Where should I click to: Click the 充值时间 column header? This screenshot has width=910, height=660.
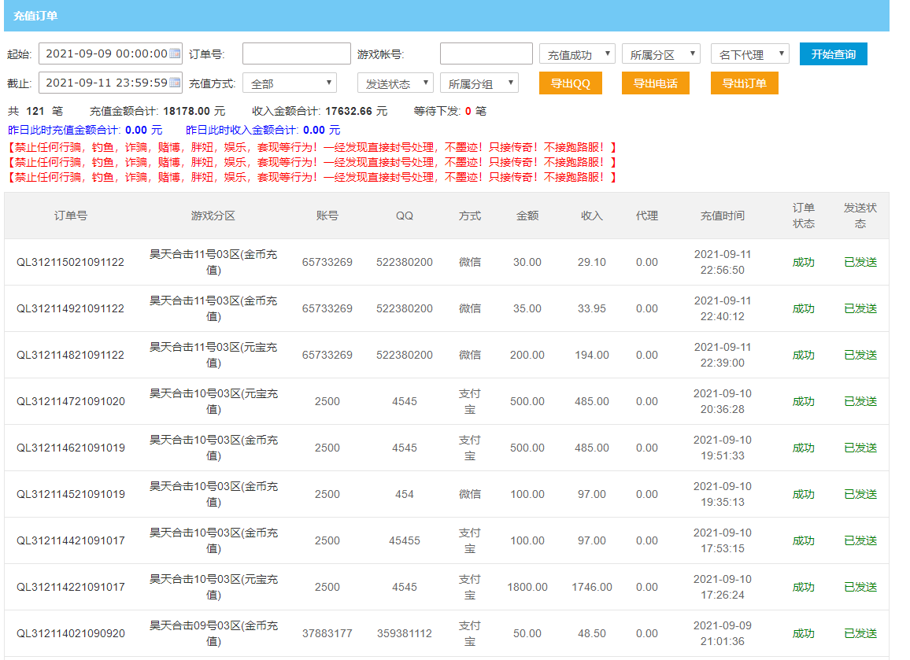(x=722, y=216)
